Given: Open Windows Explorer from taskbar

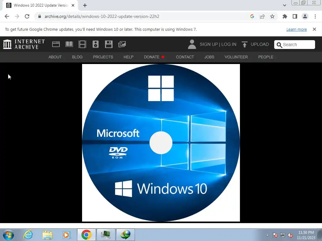Looking at the screenshot, I should [47, 235].
